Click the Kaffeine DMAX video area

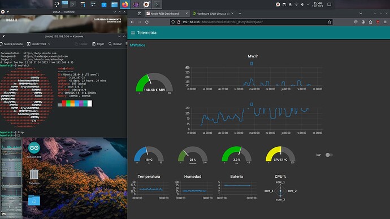(63, 24)
